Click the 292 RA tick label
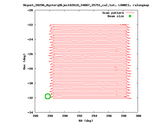This screenshot has width=165, height=123. pos(80,116)
